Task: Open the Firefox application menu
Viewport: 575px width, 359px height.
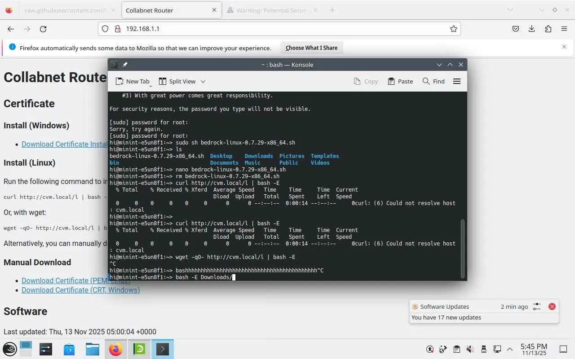Action: click(x=564, y=29)
